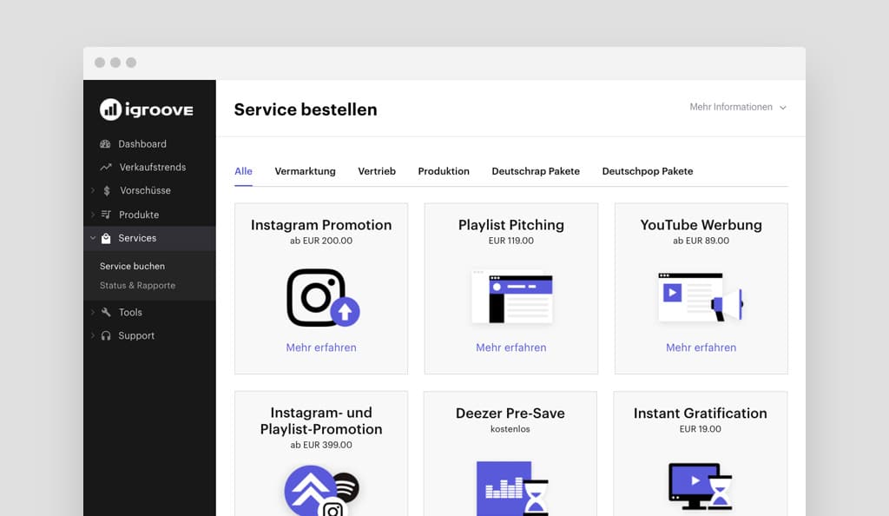Click the Deezer Pre-Save card title
This screenshot has width=889, height=516.
510,413
